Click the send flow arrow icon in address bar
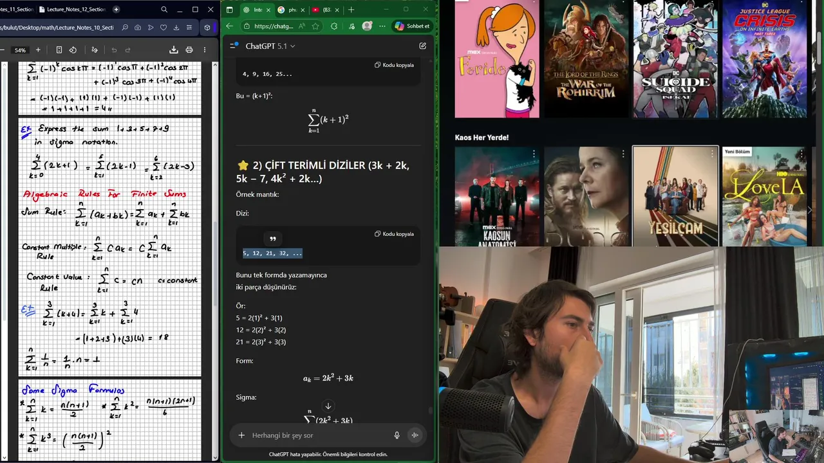824x463 pixels. (151, 28)
